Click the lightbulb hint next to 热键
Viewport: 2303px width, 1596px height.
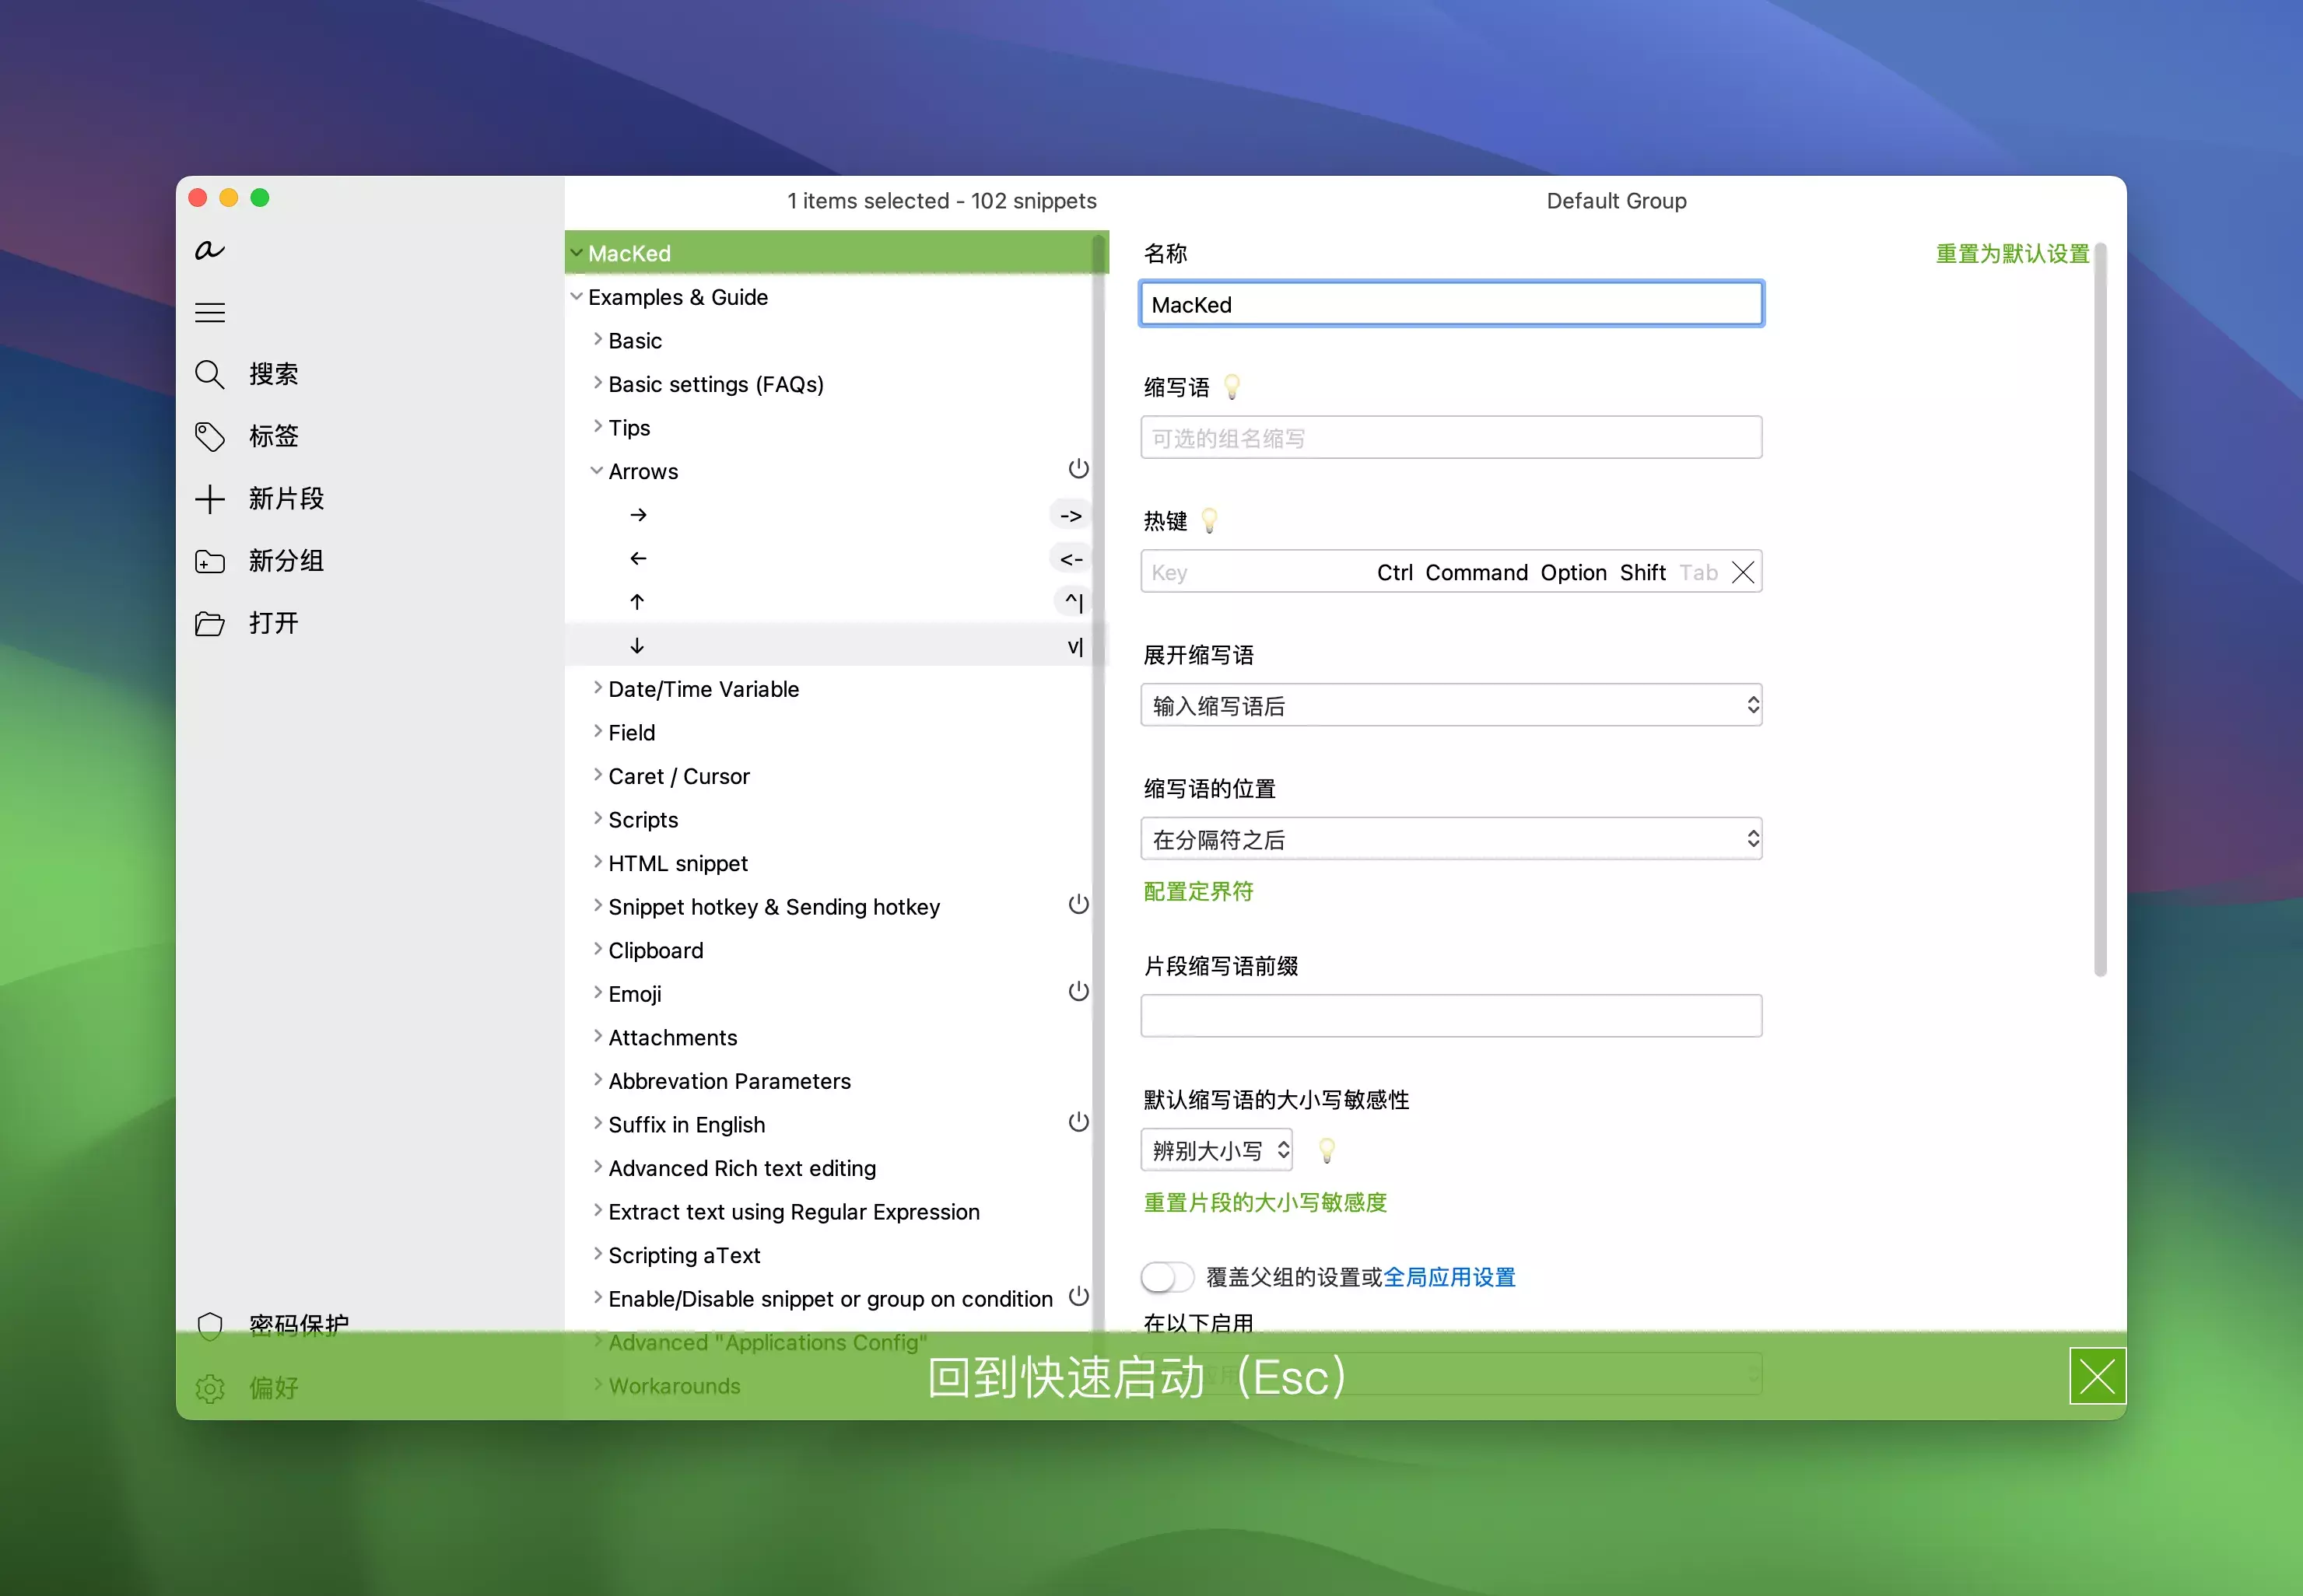point(1210,520)
